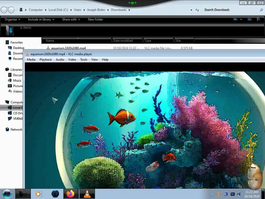
Task: Click the Explorer Help icon in toolbar
Action: pyautogui.click(x=259, y=19)
